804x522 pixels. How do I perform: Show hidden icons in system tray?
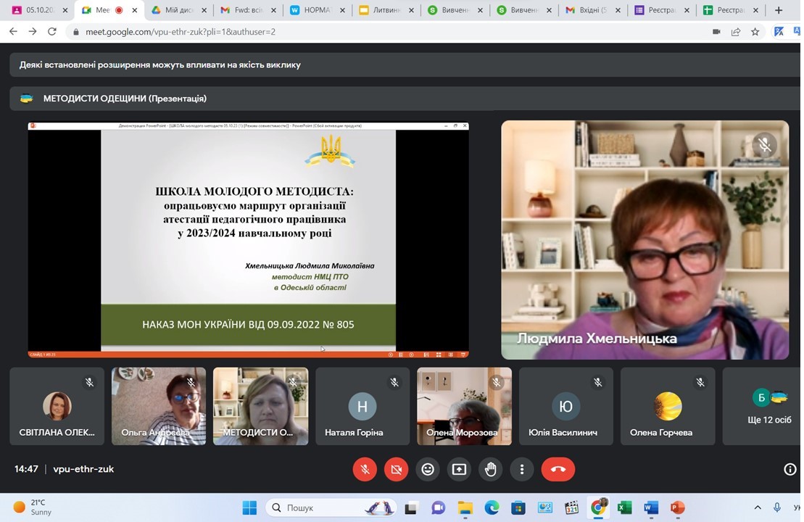758,507
